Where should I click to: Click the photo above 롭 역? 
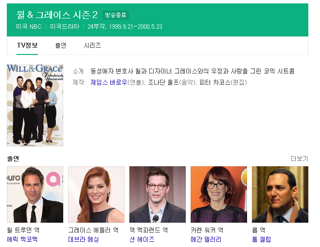(x=280, y=194)
